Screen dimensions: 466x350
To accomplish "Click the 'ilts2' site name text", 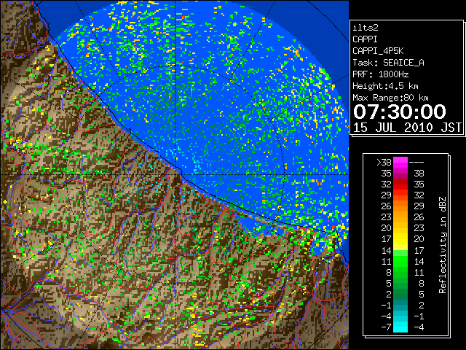I will coord(366,28).
